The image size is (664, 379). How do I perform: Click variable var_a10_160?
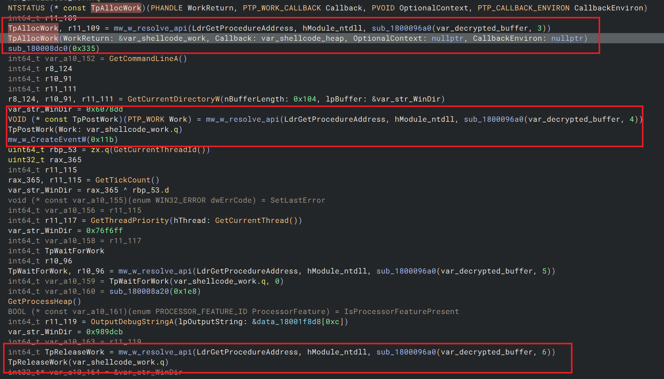pos(70,291)
